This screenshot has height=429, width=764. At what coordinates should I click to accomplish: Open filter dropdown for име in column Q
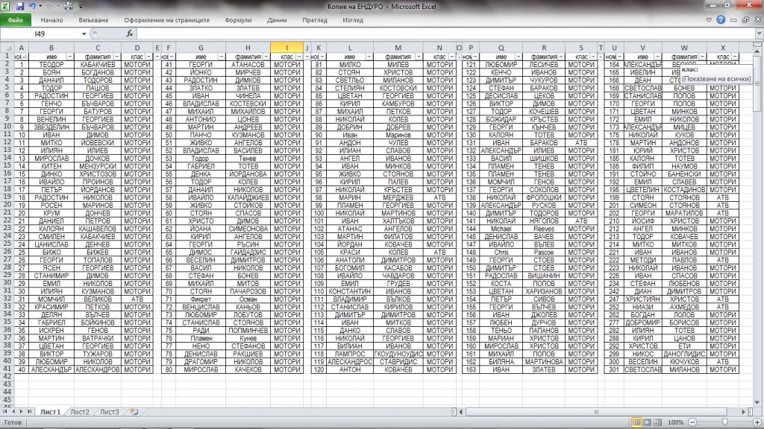[x=519, y=57]
